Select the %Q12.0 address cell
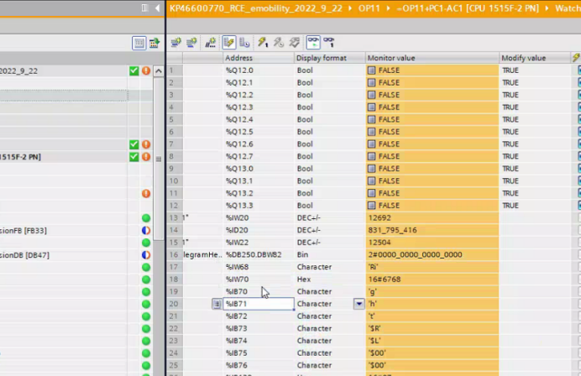Screen dimensions: 581x376 [259, 70]
